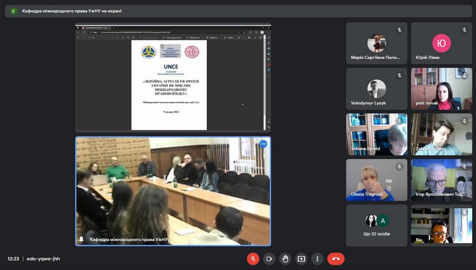The image size is (476, 270).
Task: Select Olesia Tragniuk's video tile
Action: pos(377,180)
